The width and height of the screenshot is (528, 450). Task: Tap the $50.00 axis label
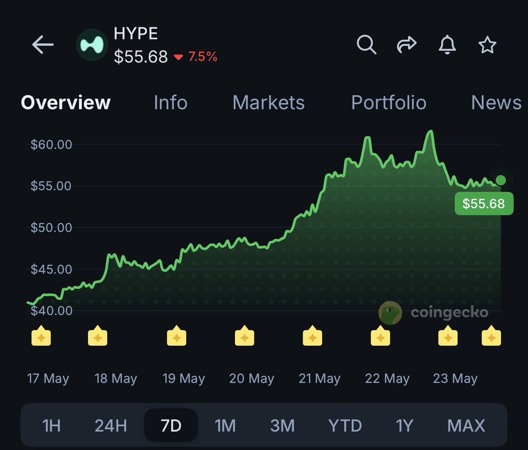(51, 227)
